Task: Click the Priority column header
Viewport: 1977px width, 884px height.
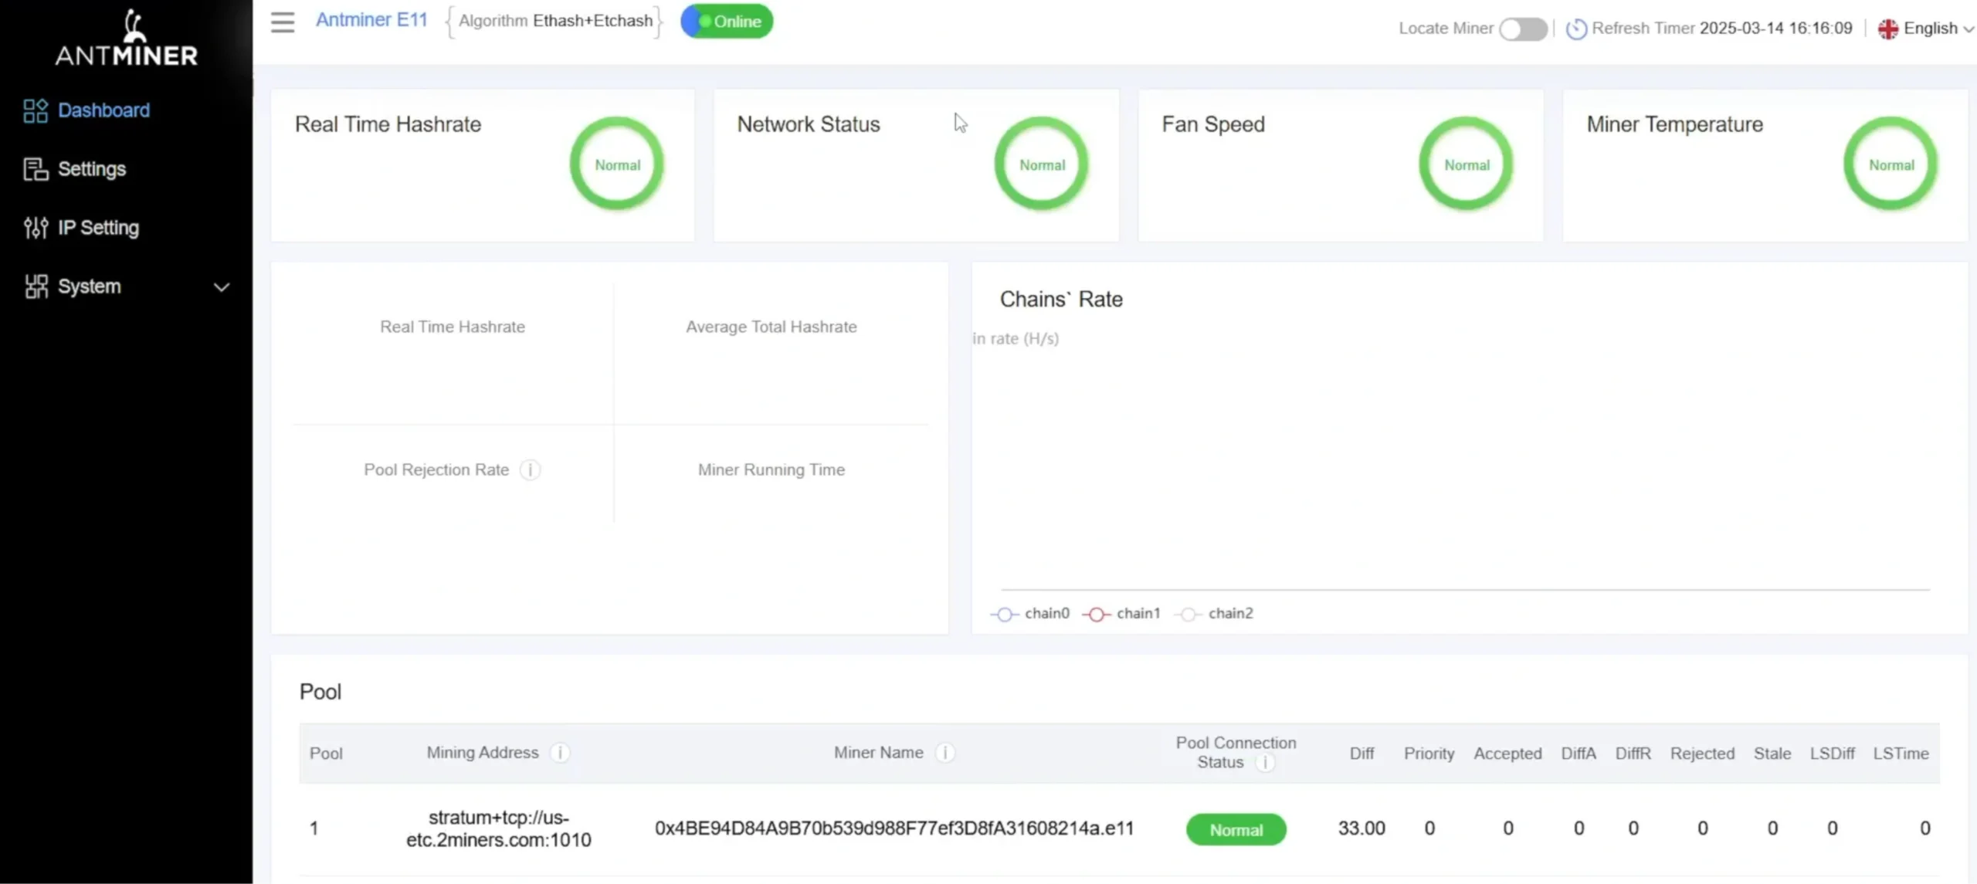Action: (x=1429, y=754)
